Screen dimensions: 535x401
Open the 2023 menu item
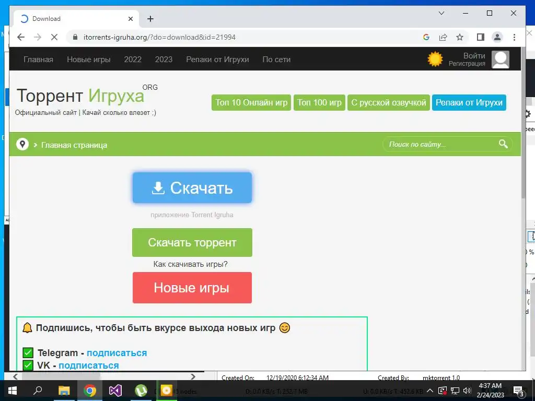pos(164,60)
